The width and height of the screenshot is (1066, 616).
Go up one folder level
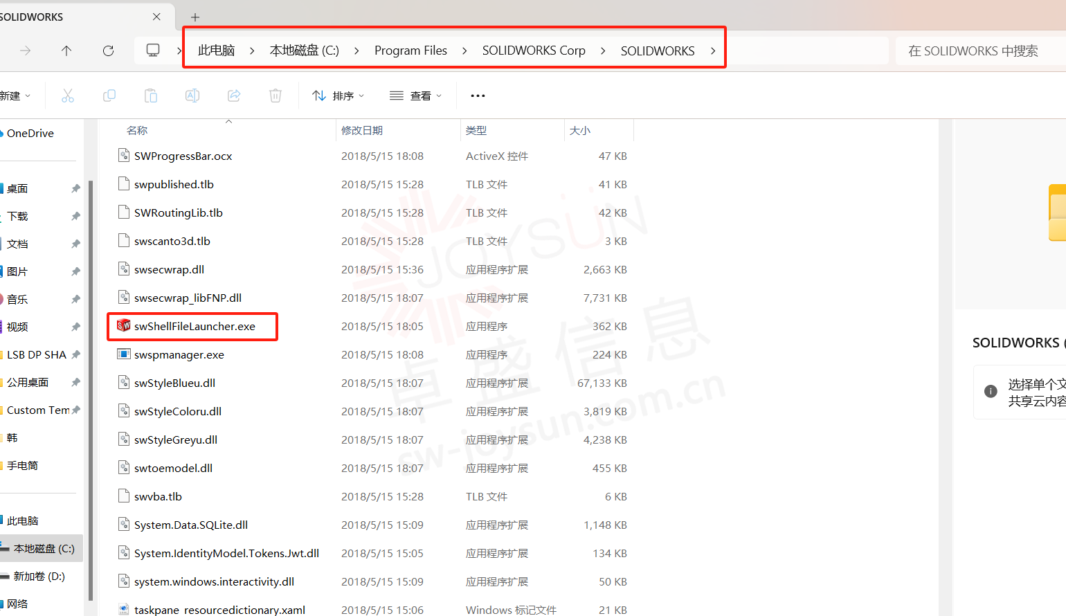coord(66,51)
